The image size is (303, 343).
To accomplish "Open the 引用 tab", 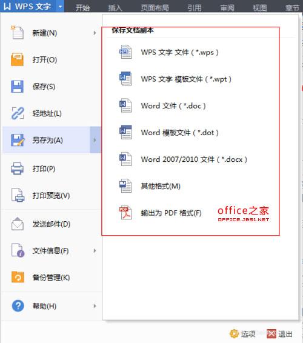I will point(195,8).
